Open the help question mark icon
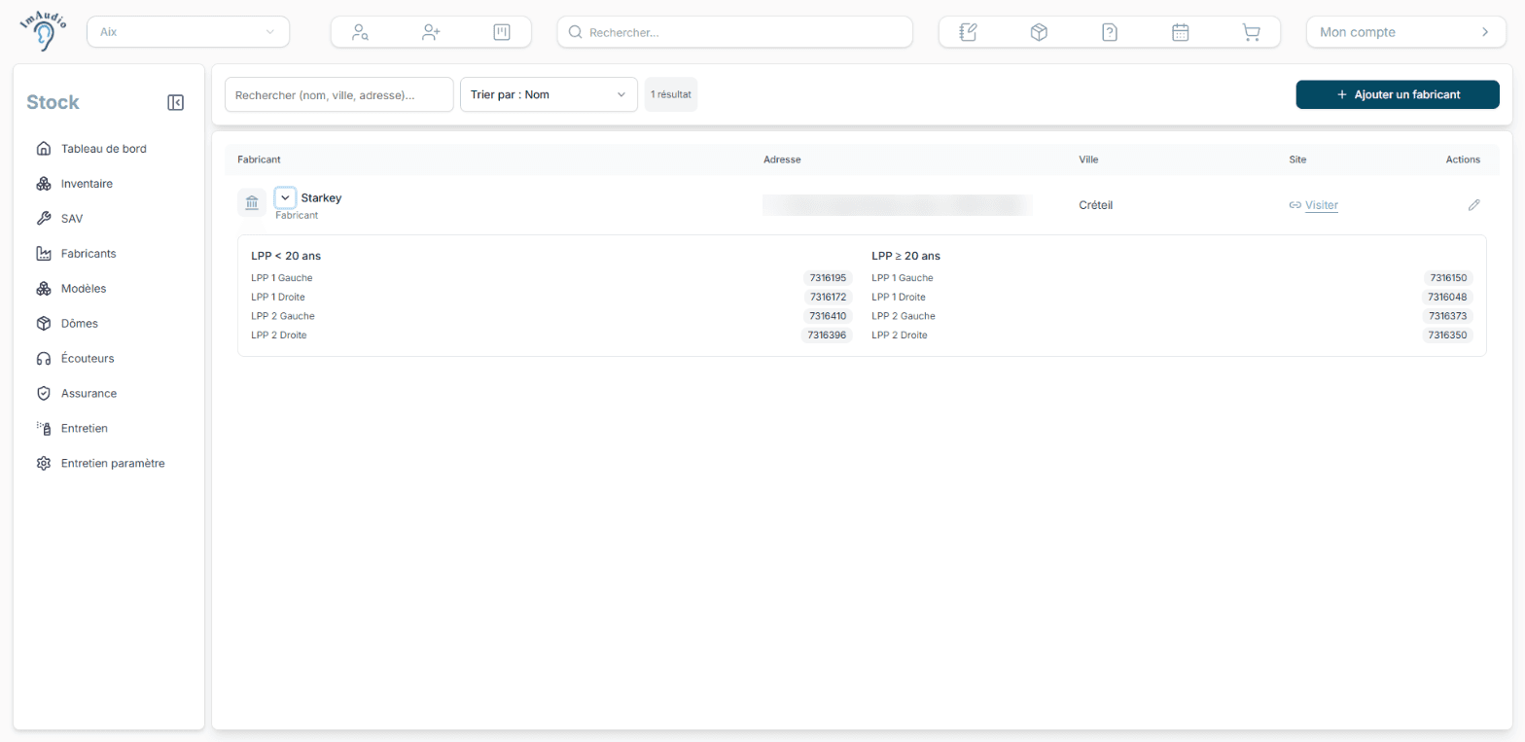Screen dimensions: 1525x742 (1110, 32)
